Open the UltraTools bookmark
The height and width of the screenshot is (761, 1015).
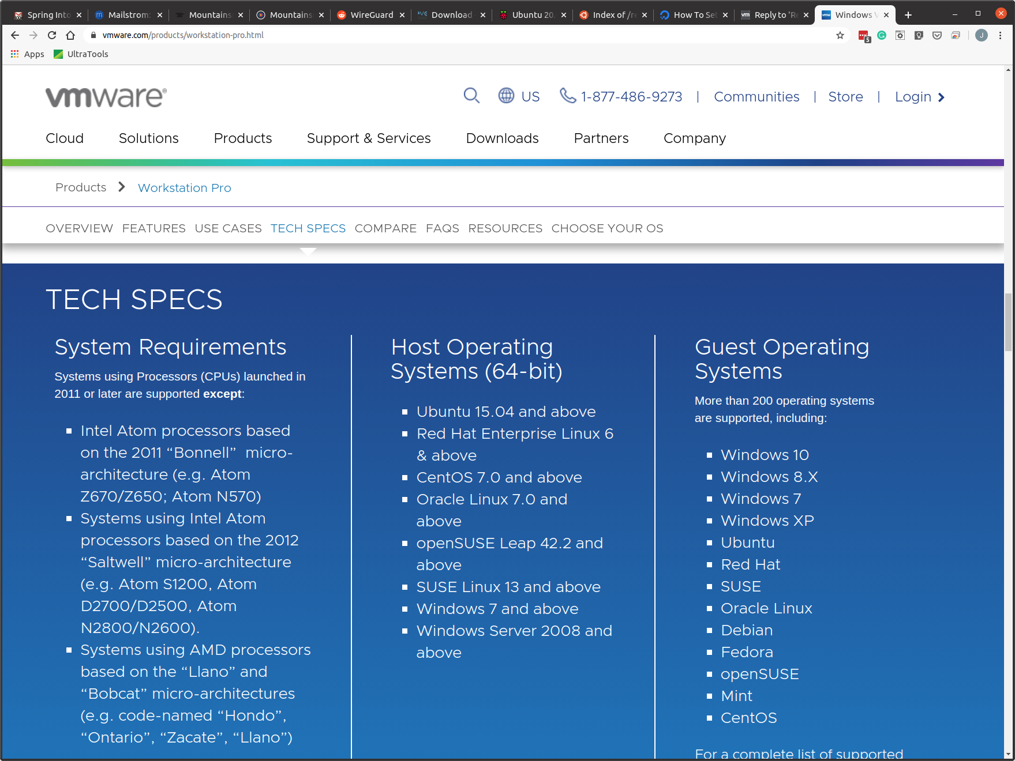coord(81,54)
